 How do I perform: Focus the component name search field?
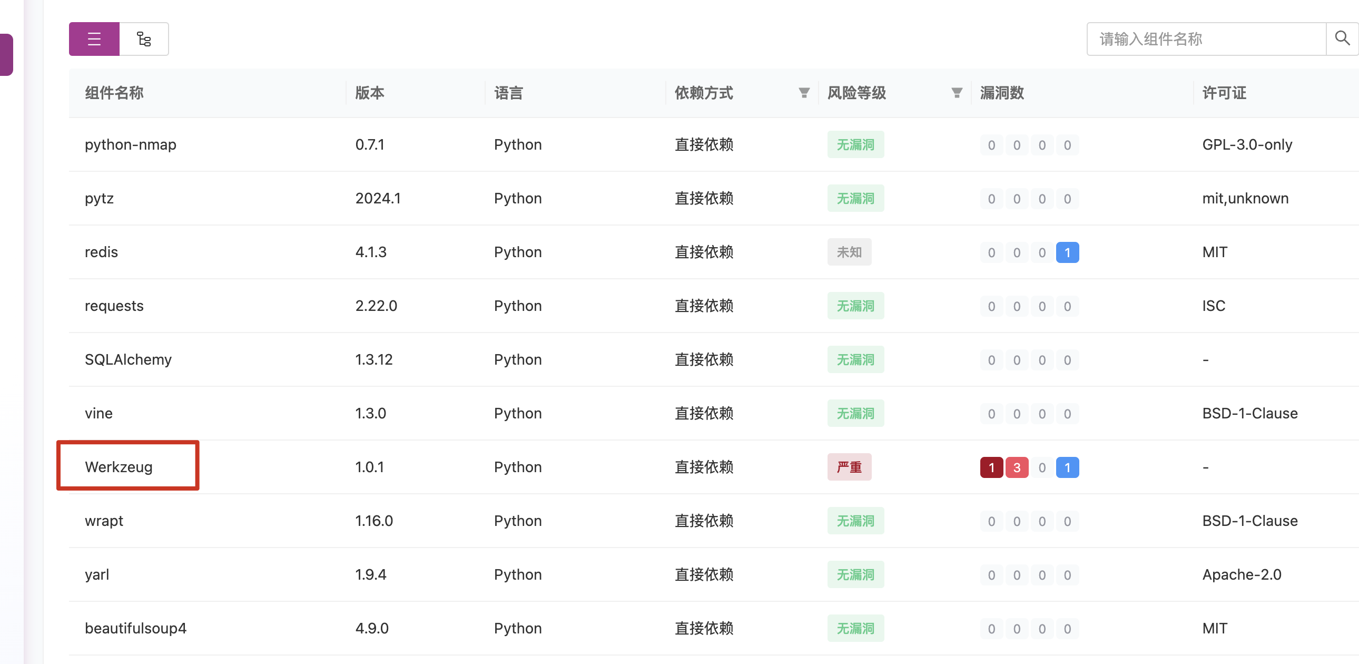tap(1207, 39)
